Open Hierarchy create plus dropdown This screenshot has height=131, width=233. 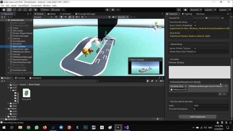[3, 17]
